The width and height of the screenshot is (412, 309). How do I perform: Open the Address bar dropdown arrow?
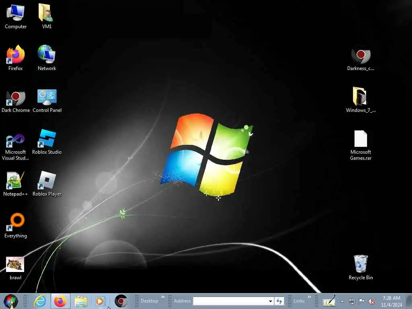270,301
